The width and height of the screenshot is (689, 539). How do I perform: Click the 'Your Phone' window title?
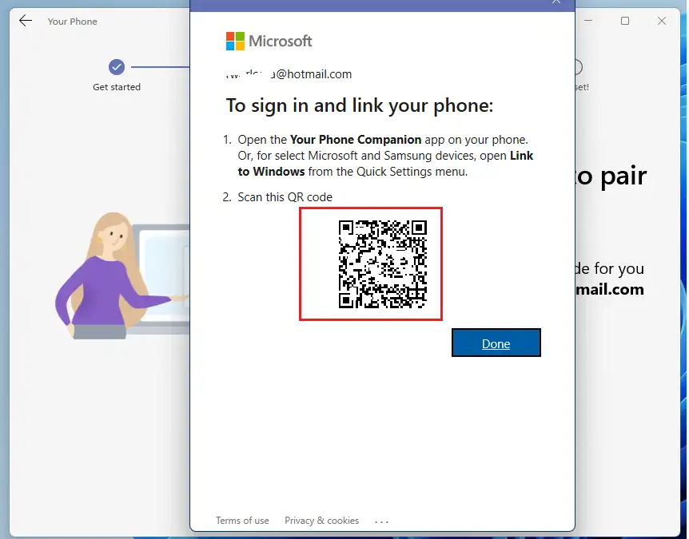click(x=73, y=21)
